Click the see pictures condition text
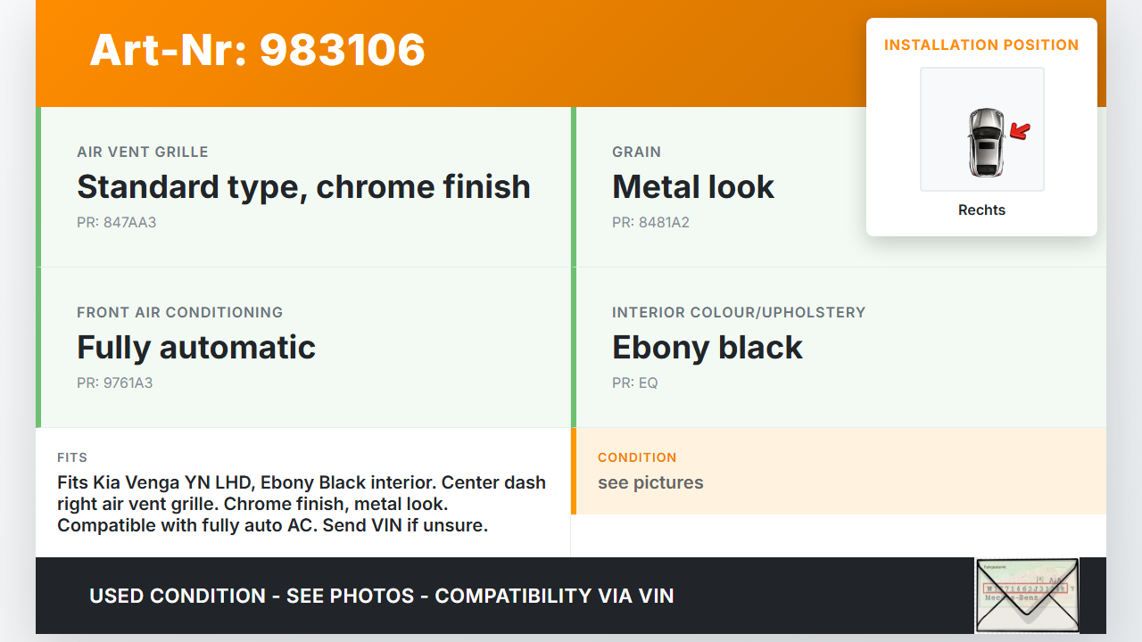Image resolution: width=1142 pixels, height=642 pixels. pos(650,482)
